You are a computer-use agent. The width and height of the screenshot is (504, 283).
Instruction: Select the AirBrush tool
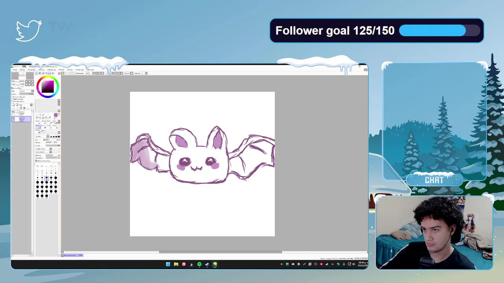pyautogui.click(x=44, y=122)
